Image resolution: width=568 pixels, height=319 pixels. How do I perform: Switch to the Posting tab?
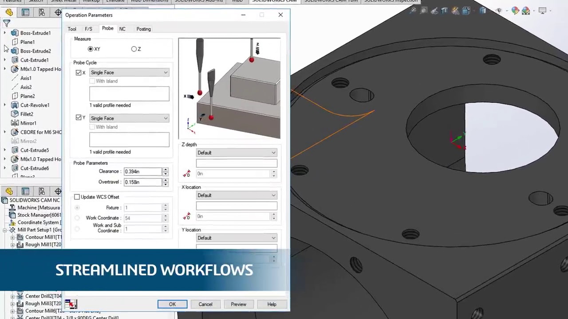click(143, 29)
